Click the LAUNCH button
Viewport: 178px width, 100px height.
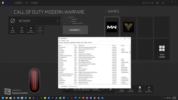(75, 30)
